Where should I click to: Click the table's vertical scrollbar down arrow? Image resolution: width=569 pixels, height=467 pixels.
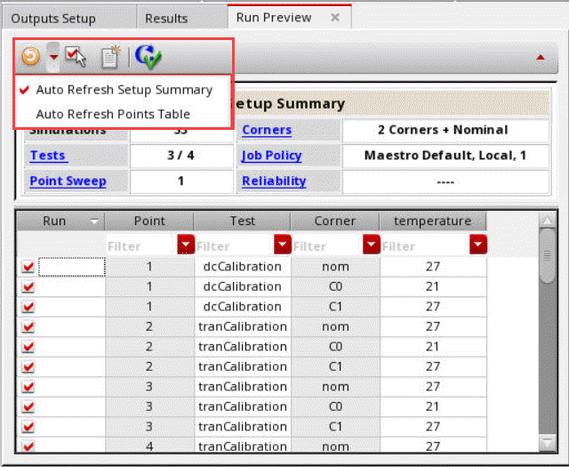coord(549,441)
